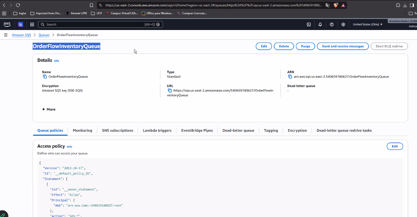Open the Amazon Q icon in the navbar

pos(21,24)
